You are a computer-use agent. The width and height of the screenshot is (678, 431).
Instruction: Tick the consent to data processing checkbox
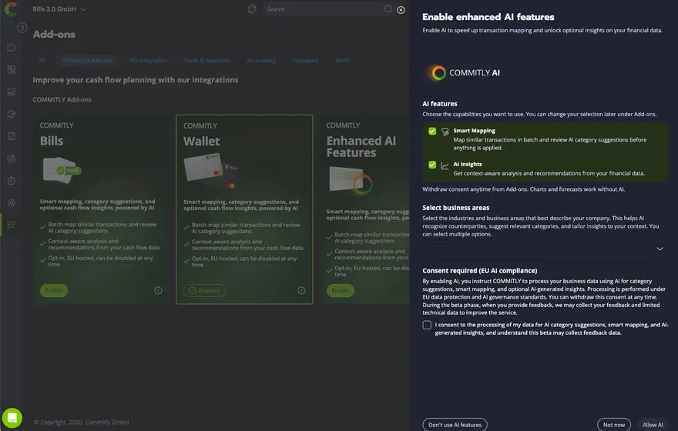tap(427, 325)
